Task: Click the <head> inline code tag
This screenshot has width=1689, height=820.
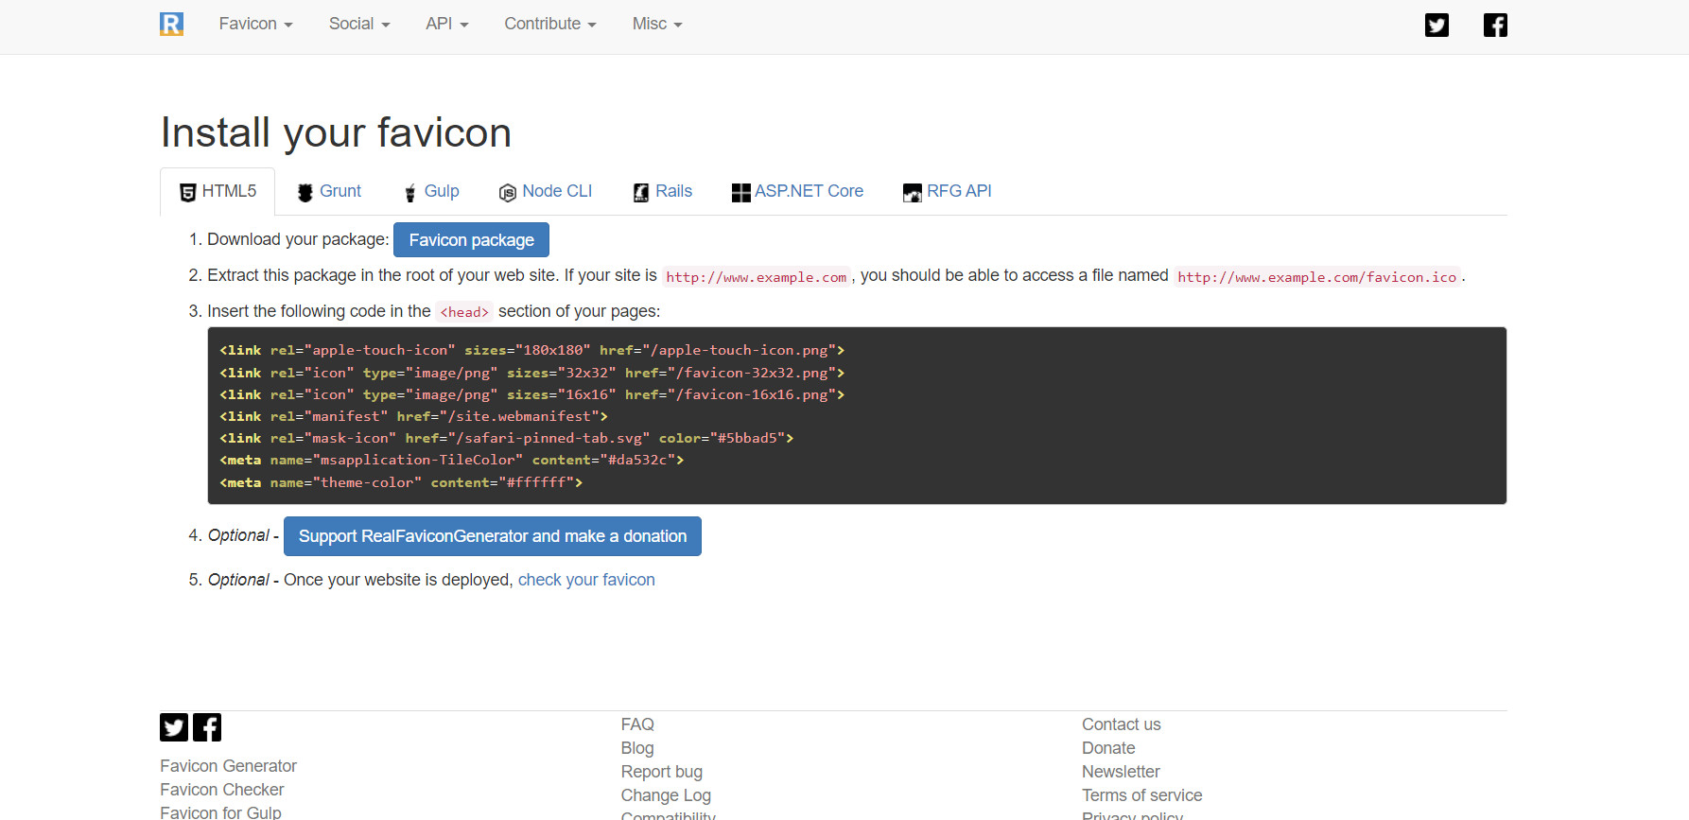Action: (x=464, y=312)
